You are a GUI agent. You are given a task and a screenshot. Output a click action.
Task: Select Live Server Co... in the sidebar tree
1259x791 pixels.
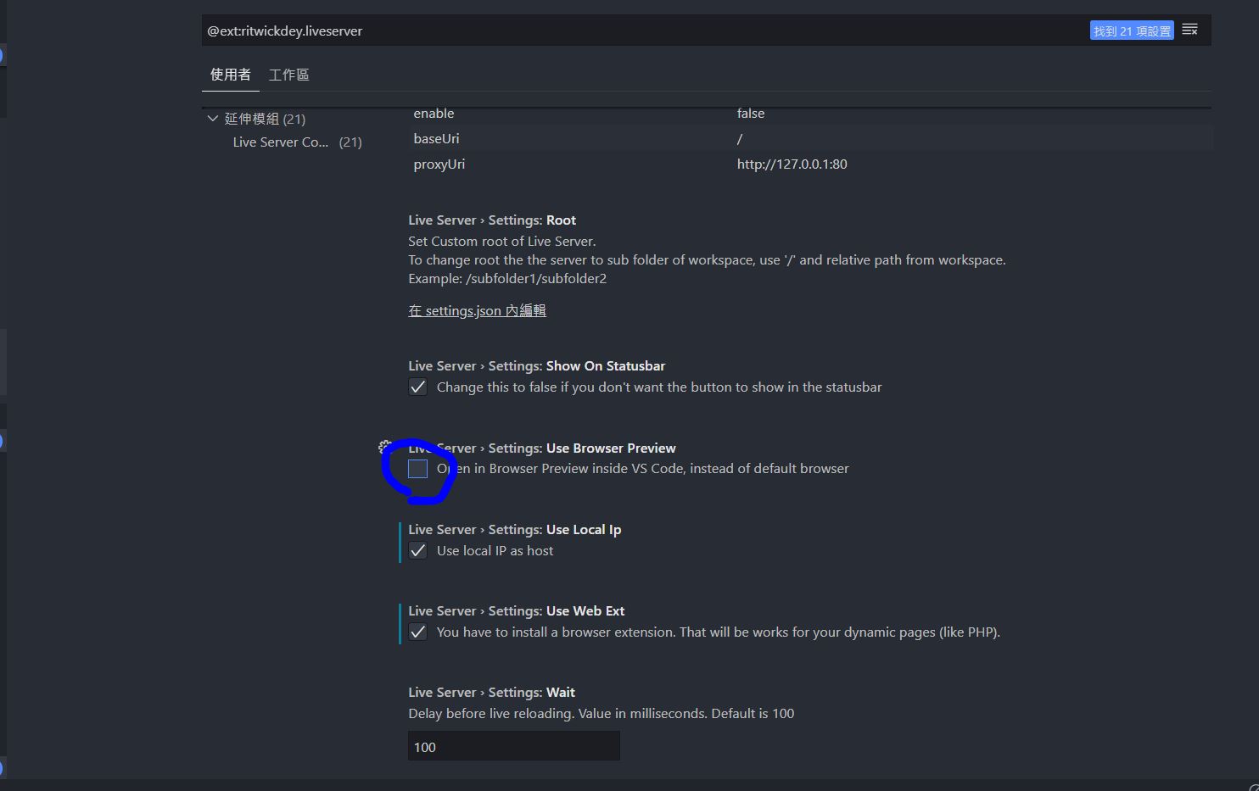[280, 142]
